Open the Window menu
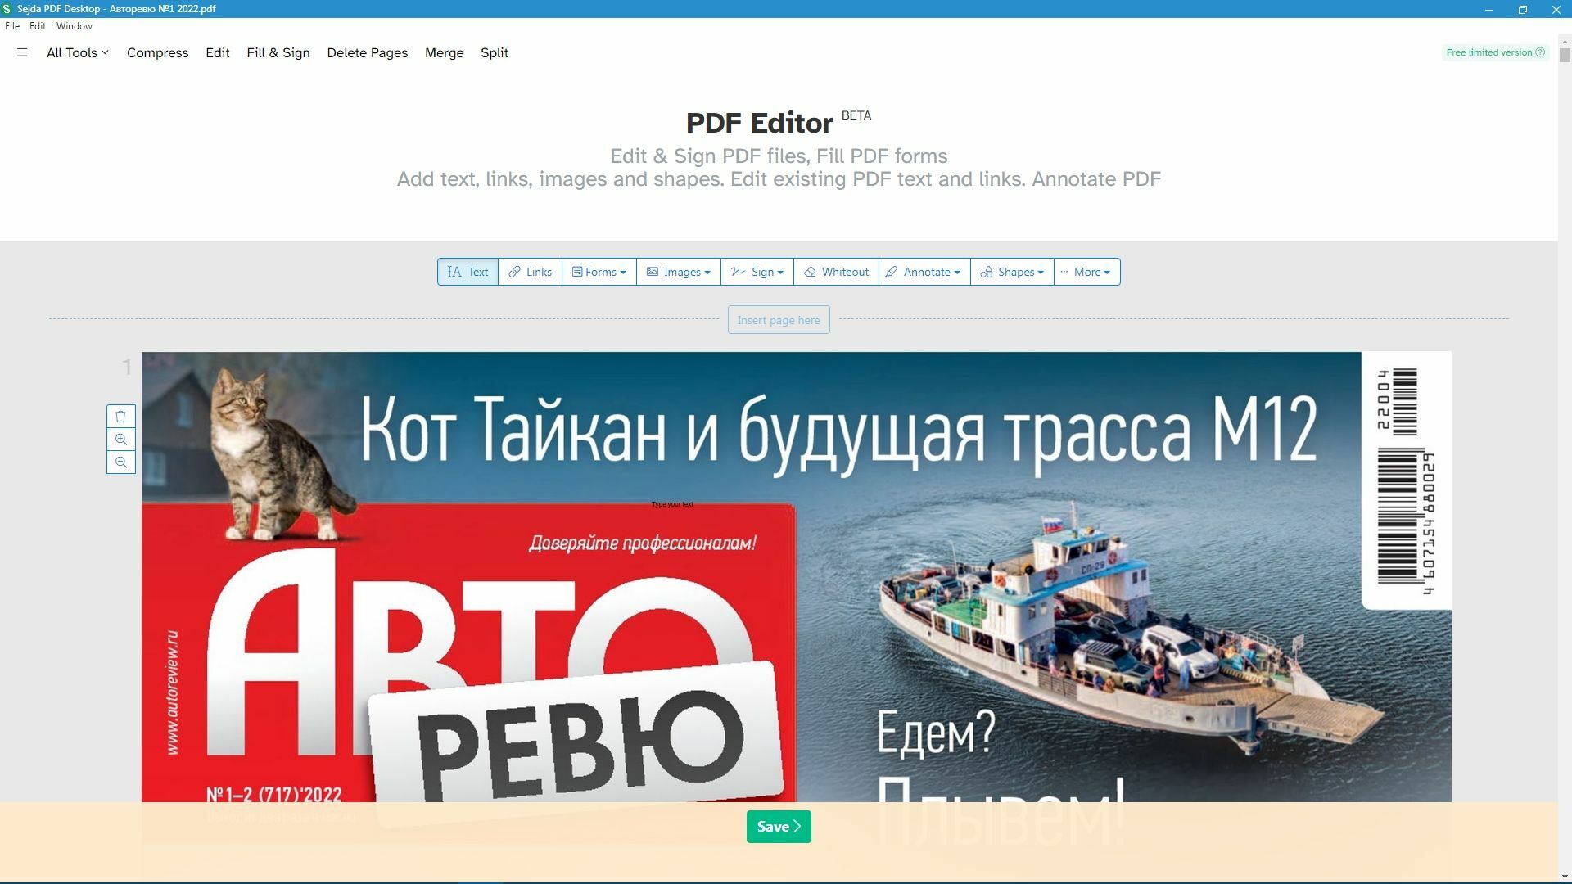The width and height of the screenshot is (1572, 884). (x=74, y=26)
